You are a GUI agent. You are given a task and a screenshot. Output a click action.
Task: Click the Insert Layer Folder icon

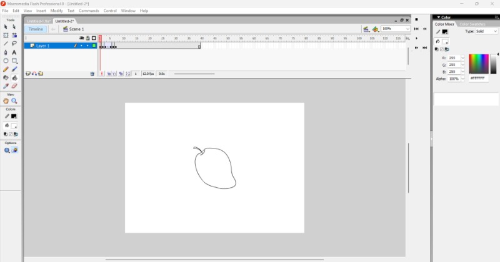pos(41,74)
